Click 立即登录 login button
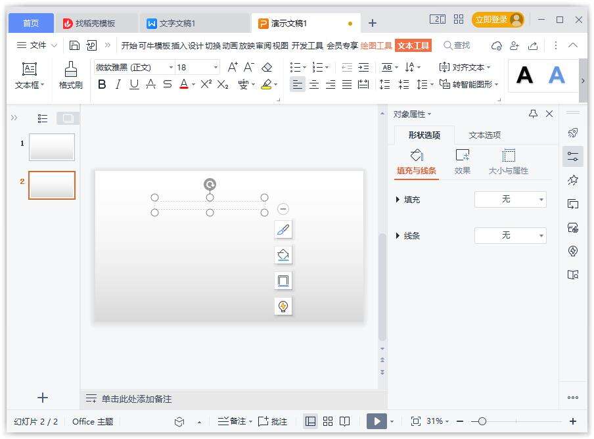This screenshot has width=594, height=439. (497, 20)
